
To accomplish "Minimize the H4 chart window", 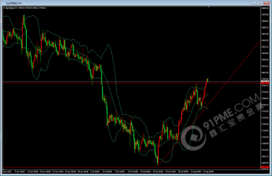I will 253,3.
